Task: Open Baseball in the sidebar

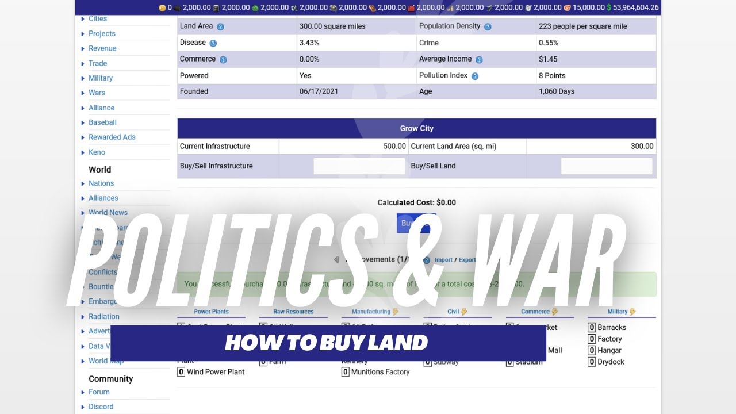Action: click(x=102, y=122)
